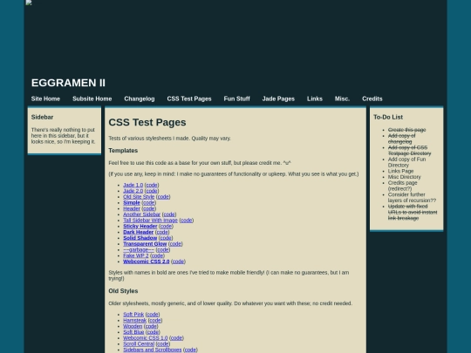Go to Links nav item
Screen dimensions: 471x353
pos(315,98)
